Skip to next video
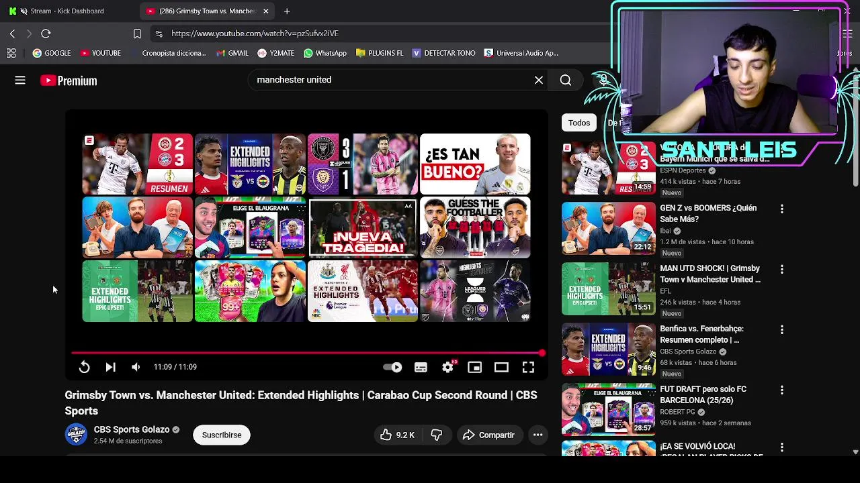 point(110,367)
